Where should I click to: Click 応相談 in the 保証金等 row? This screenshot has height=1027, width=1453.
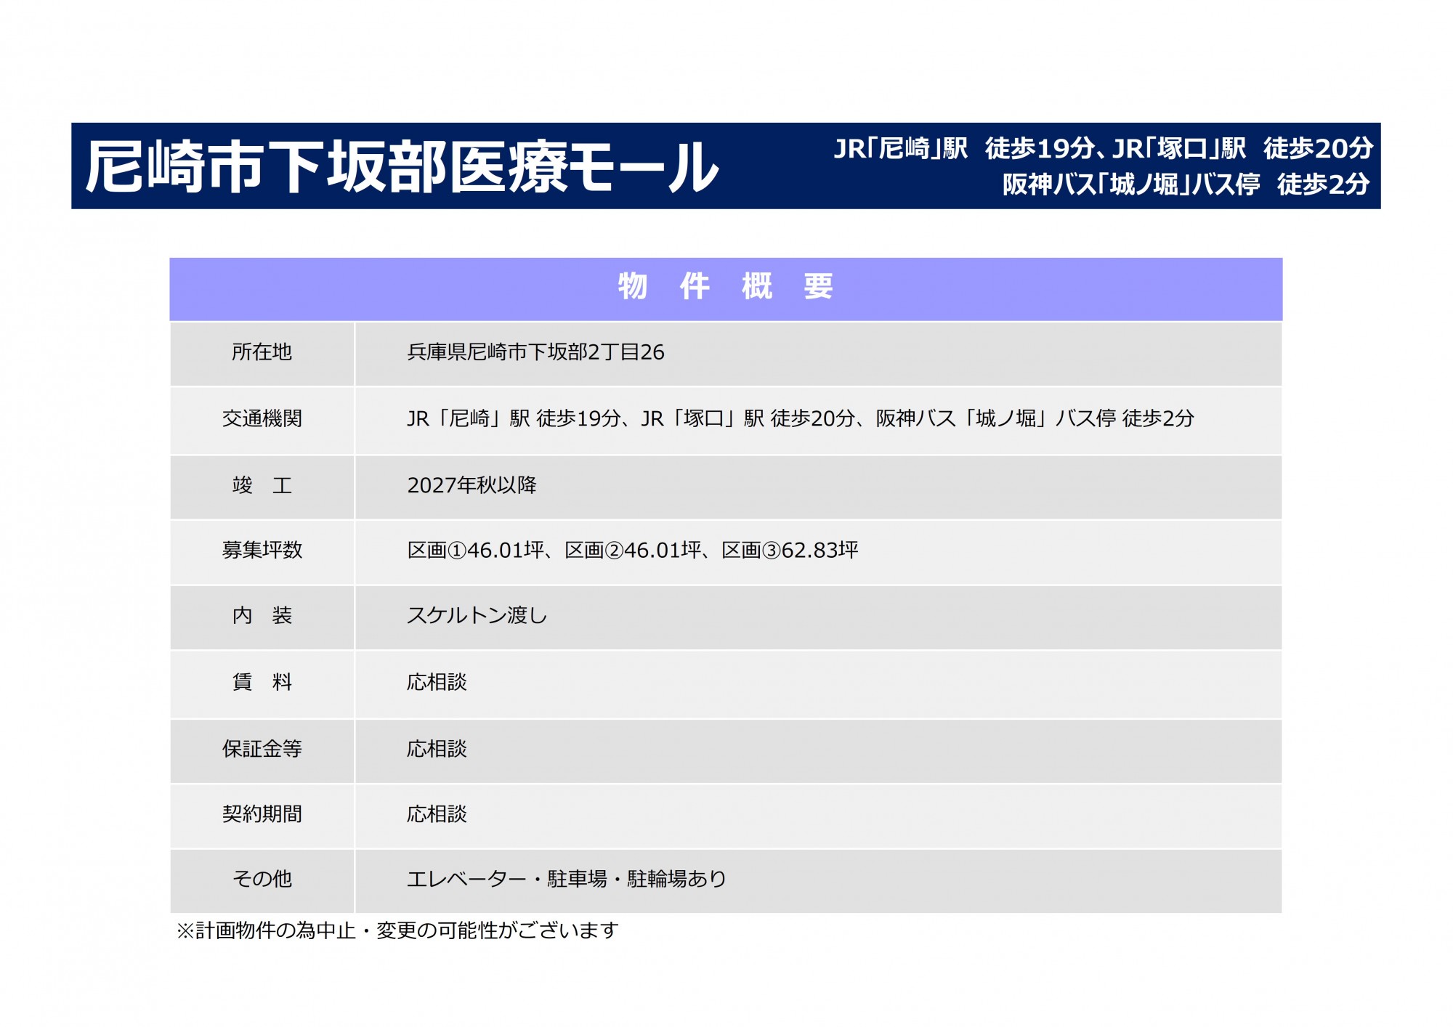click(x=437, y=749)
